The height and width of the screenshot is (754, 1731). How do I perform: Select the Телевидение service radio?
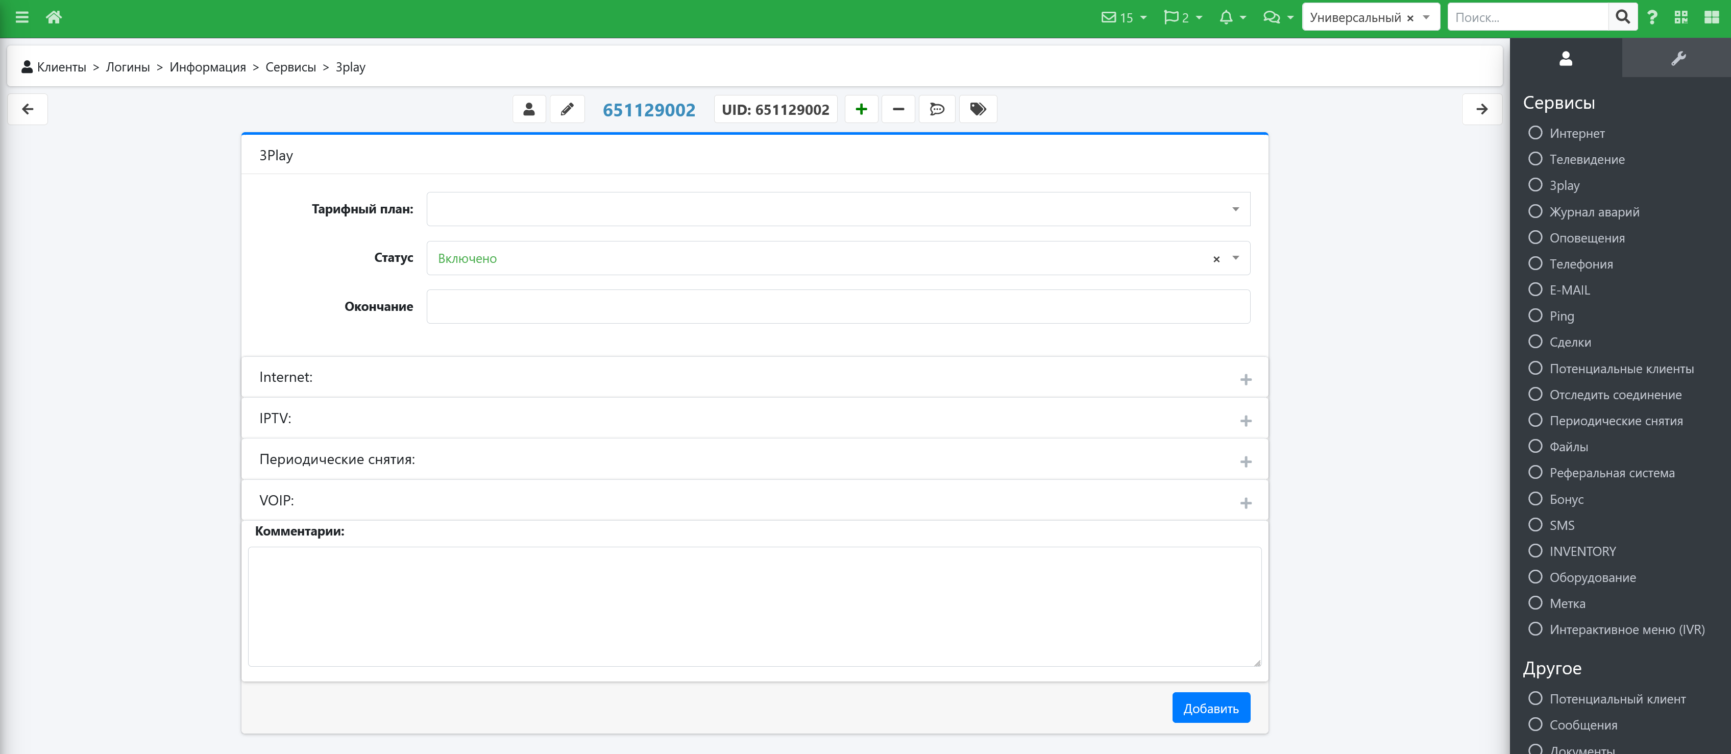[x=1535, y=159]
